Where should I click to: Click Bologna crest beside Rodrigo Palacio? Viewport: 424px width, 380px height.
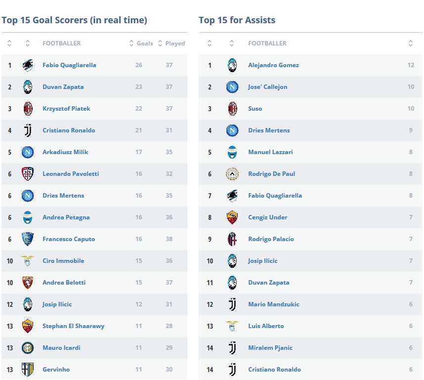point(232,239)
